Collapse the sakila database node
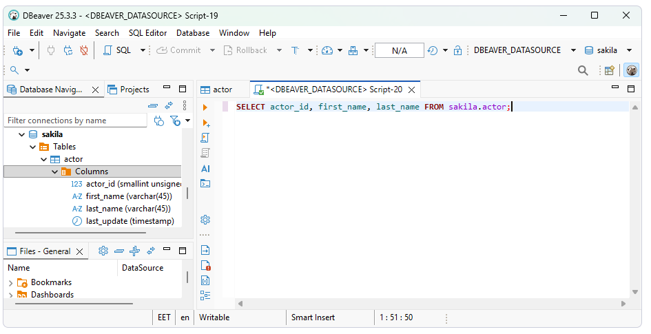Image resolution: width=651 pixels, height=334 pixels. pyautogui.click(x=22, y=135)
